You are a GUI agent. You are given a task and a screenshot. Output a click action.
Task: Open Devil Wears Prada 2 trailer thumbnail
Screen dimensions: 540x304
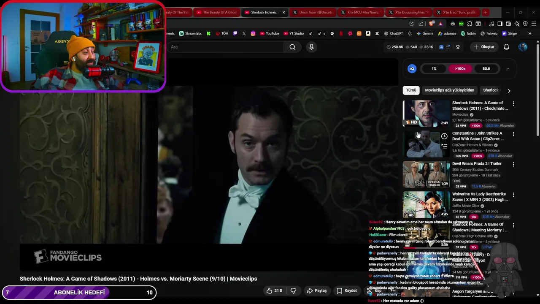[x=426, y=174]
